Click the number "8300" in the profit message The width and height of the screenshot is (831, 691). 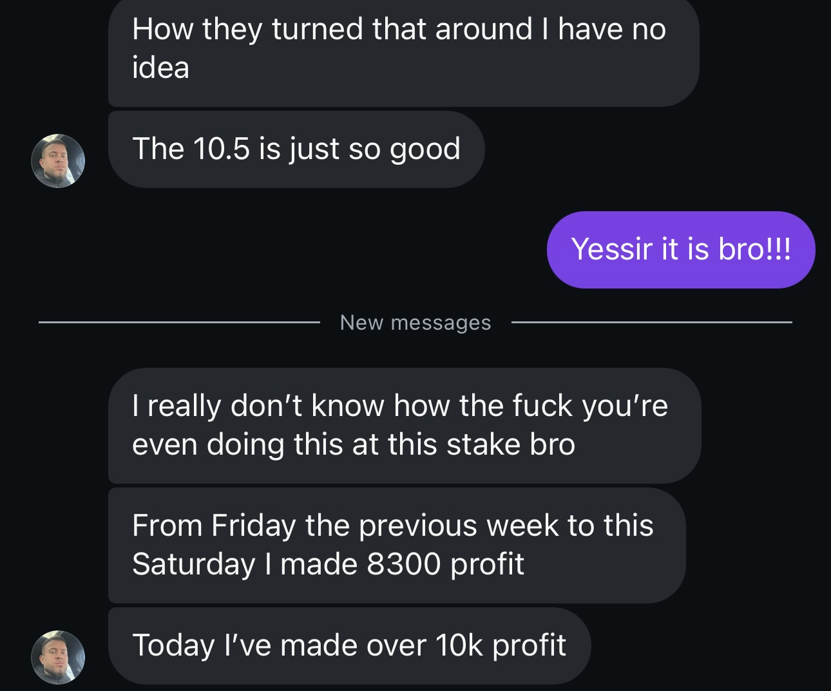coord(403,565)
